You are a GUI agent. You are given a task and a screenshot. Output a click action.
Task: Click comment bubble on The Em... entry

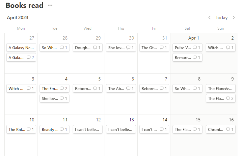62,88
